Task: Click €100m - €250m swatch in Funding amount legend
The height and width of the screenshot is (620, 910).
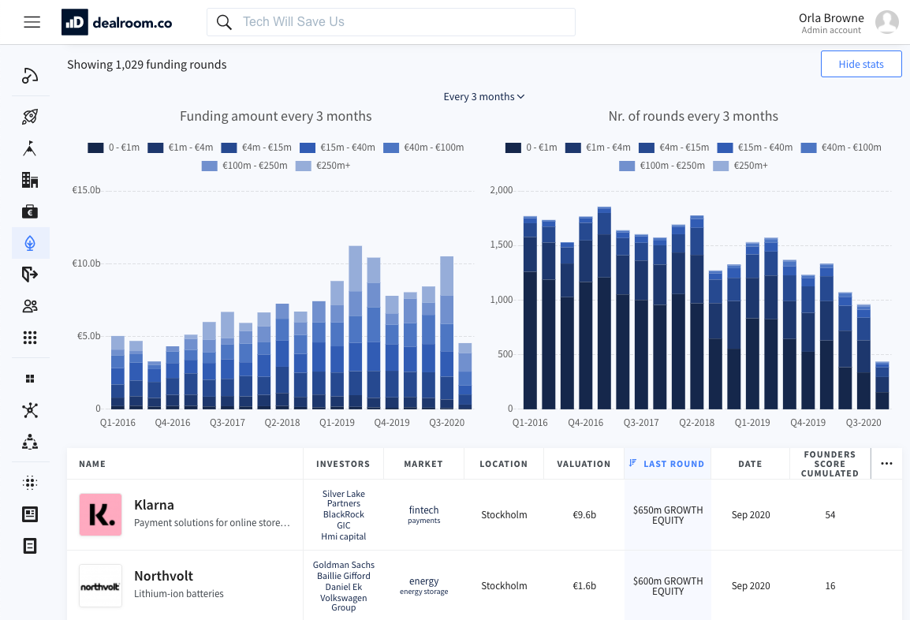Action: coord(210,166)
